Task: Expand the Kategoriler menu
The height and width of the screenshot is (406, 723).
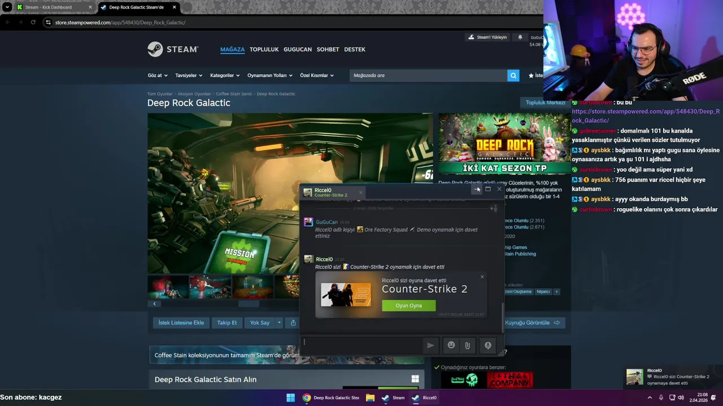Action: (225, 75)
